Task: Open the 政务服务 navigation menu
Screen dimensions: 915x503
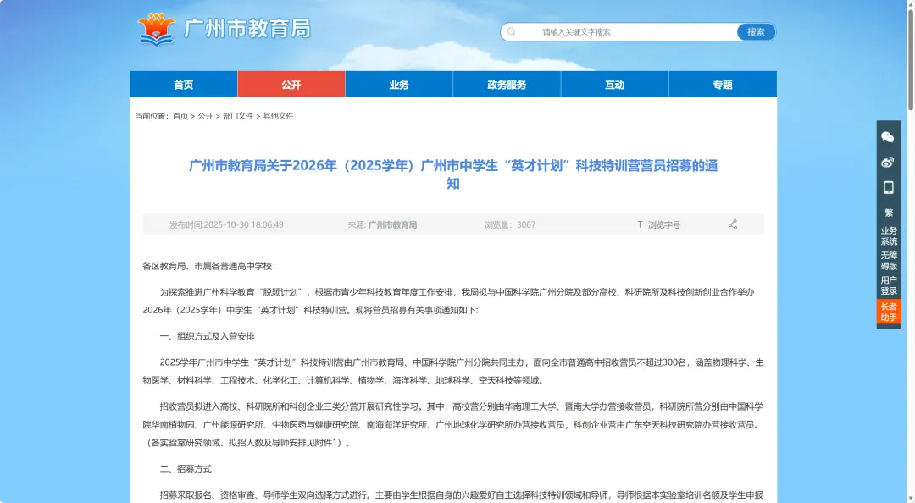Action: click(x=507, y=84)
